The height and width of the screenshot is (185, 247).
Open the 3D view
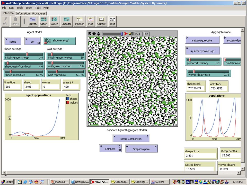click(x=146, y=34)
